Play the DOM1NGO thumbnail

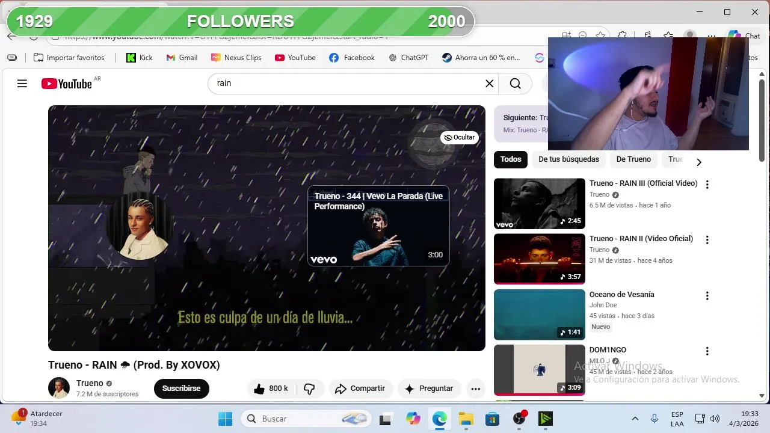[540, 370]
